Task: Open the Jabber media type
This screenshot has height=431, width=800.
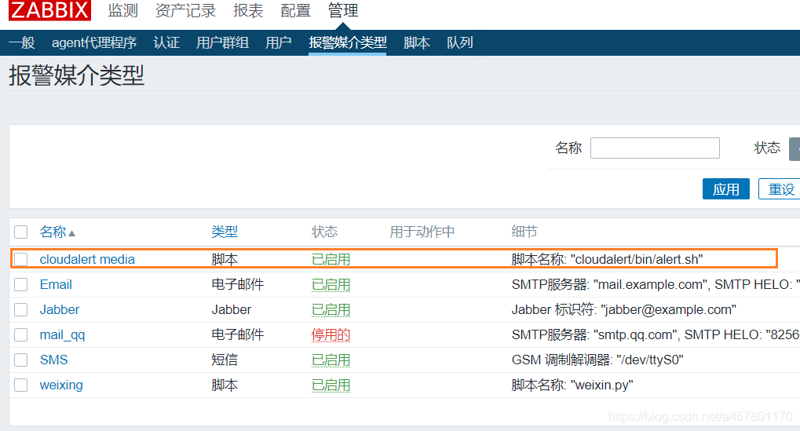Action: coord(60,309)
